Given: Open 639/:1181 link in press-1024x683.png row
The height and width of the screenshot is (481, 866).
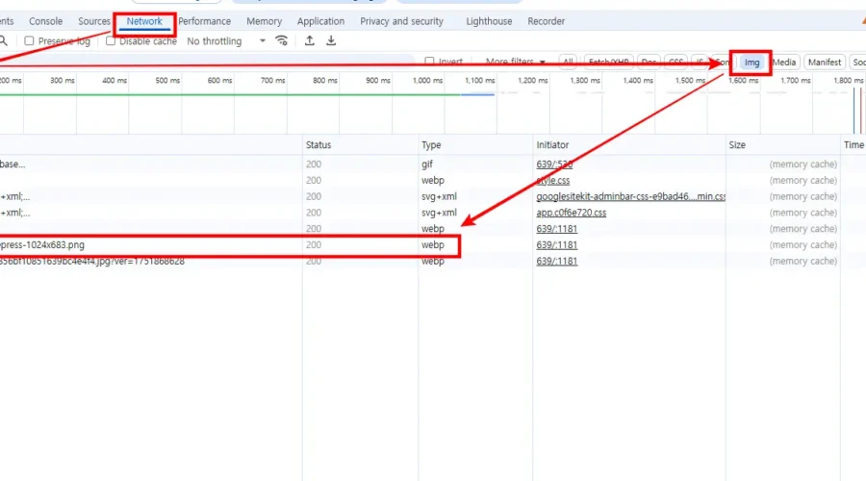Looking at the screenshot, I should (x=557, y=244).
